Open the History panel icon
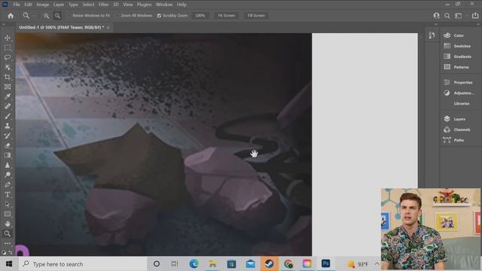The image size is (482, 271). pos(432,35)
